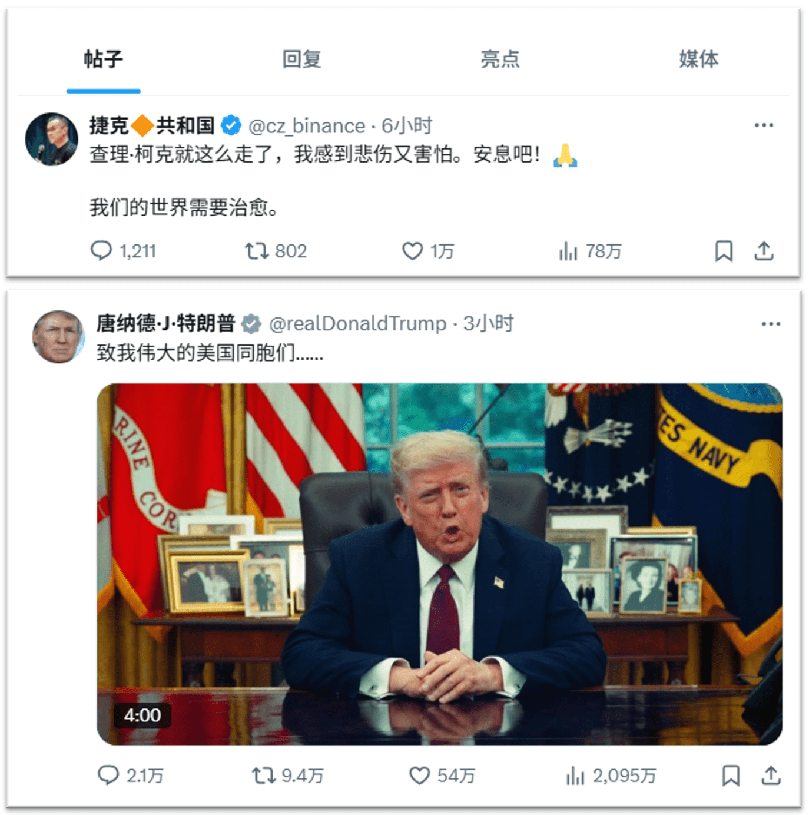The image size is (809, 815).
Task: Share the realDonaldTrump video post
Action: (771, 776)
